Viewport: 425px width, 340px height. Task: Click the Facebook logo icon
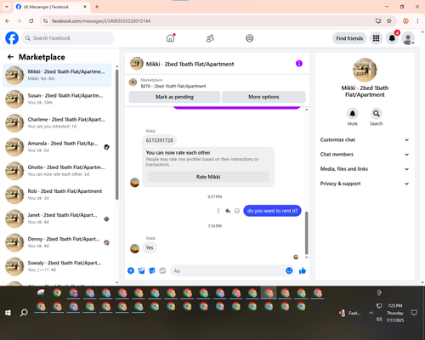12,38
